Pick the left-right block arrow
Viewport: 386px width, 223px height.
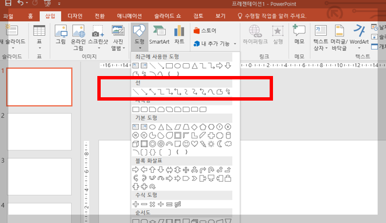click(169, 170)
